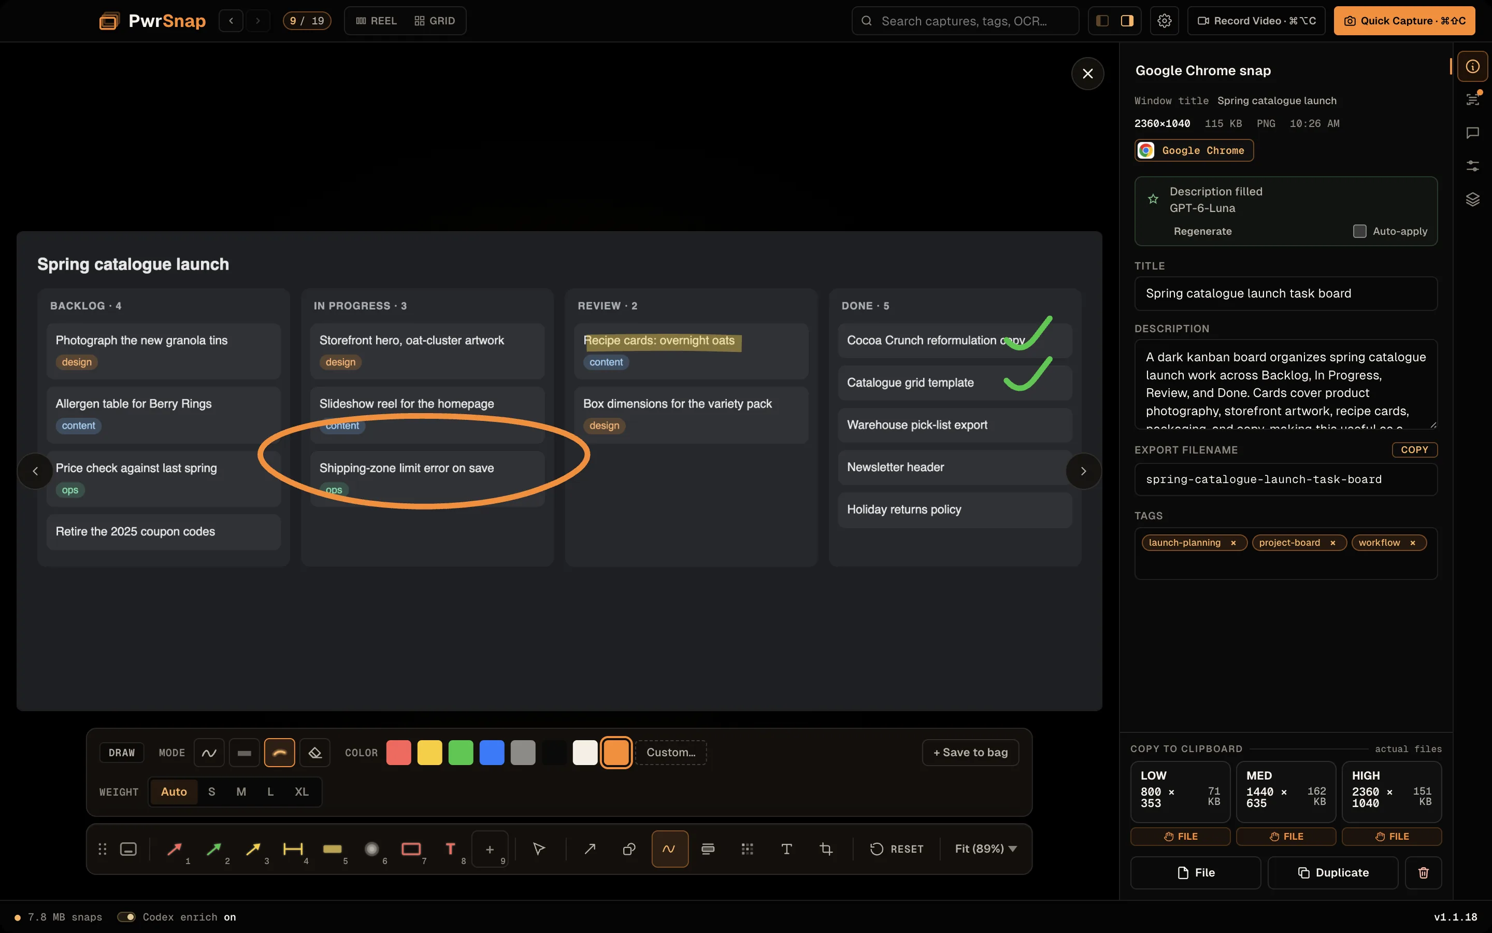Screen dimensions: 1492x933
Task: Enable the Auto-apply checkbox
Action: point(1359,231)
